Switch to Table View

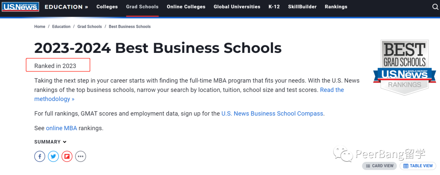[418, 166]
